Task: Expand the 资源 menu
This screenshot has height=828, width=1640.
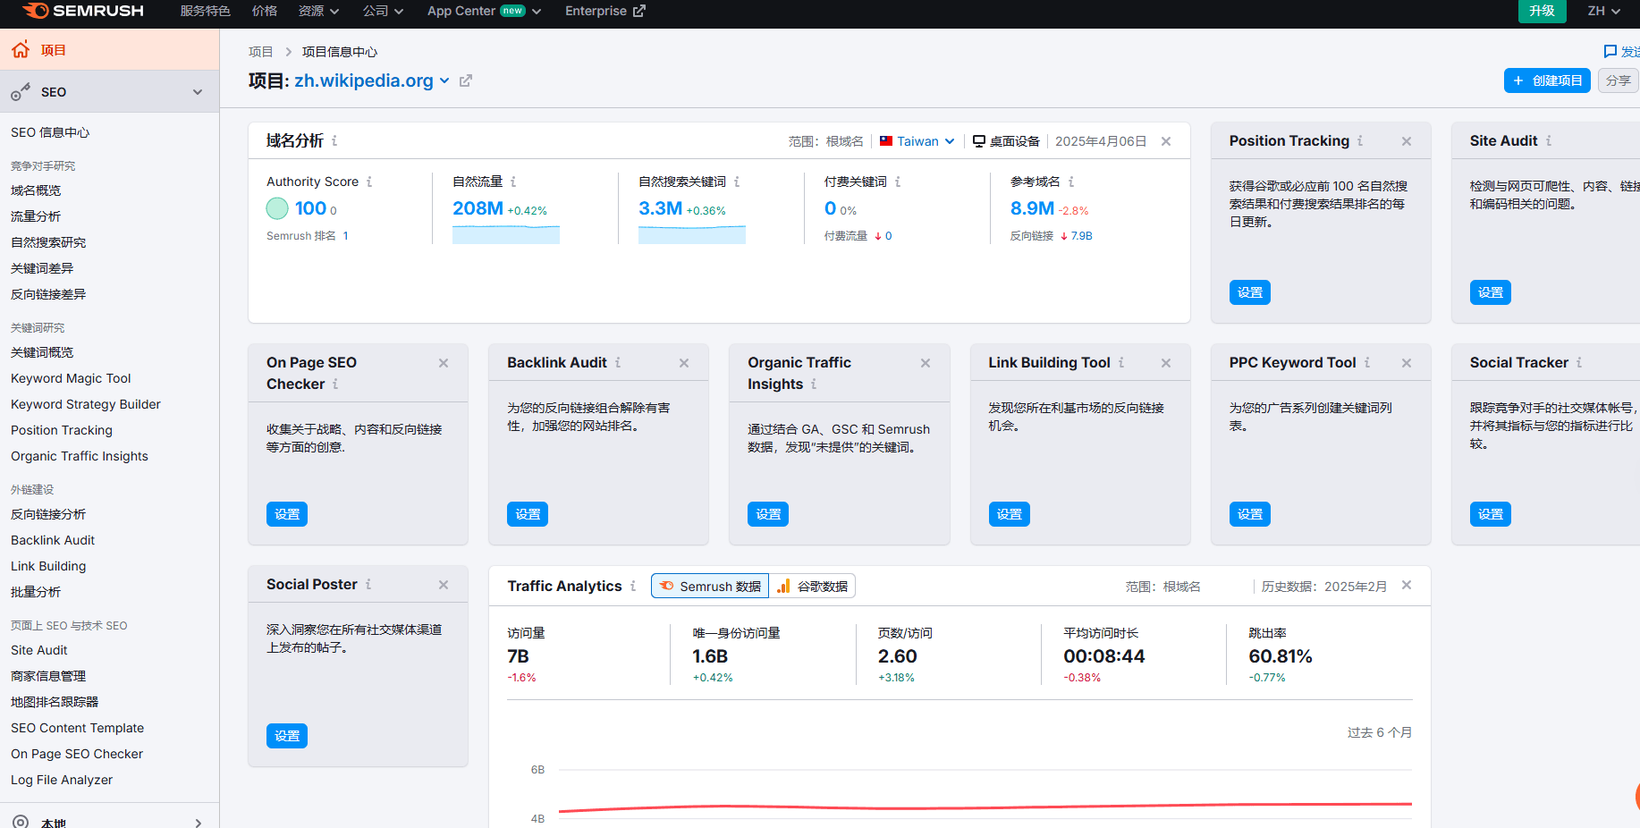Action: (319, 11)
